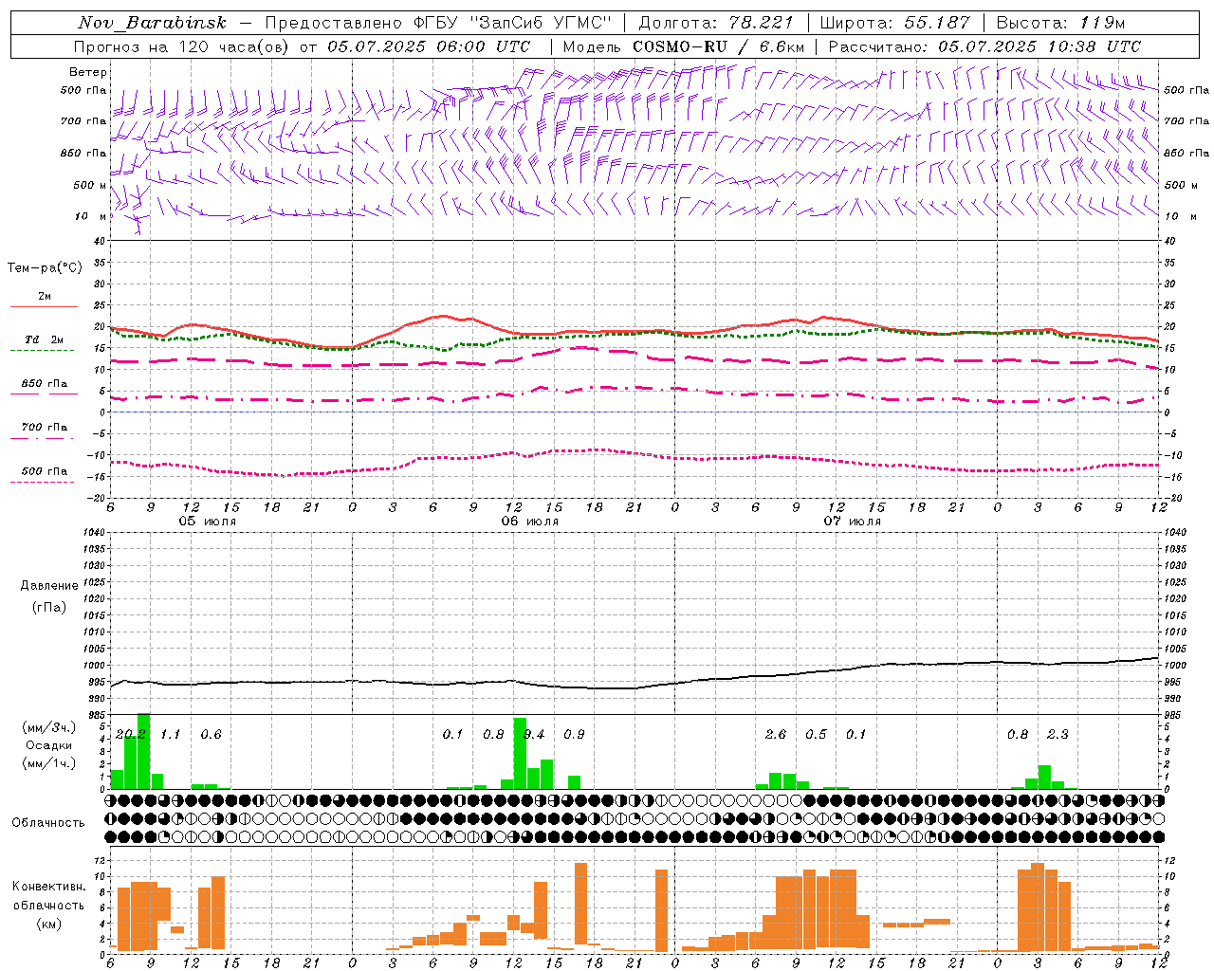
Task: Click the Тем-ра(°C) panel label
Action: click(45, 268)
